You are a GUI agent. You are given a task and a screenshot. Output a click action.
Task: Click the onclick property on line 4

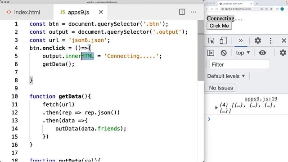(54, 48)
